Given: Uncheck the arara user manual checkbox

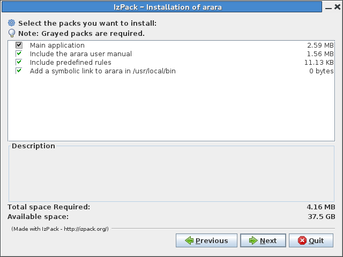Looking at the screenshot, I should (x=19, y=54).
